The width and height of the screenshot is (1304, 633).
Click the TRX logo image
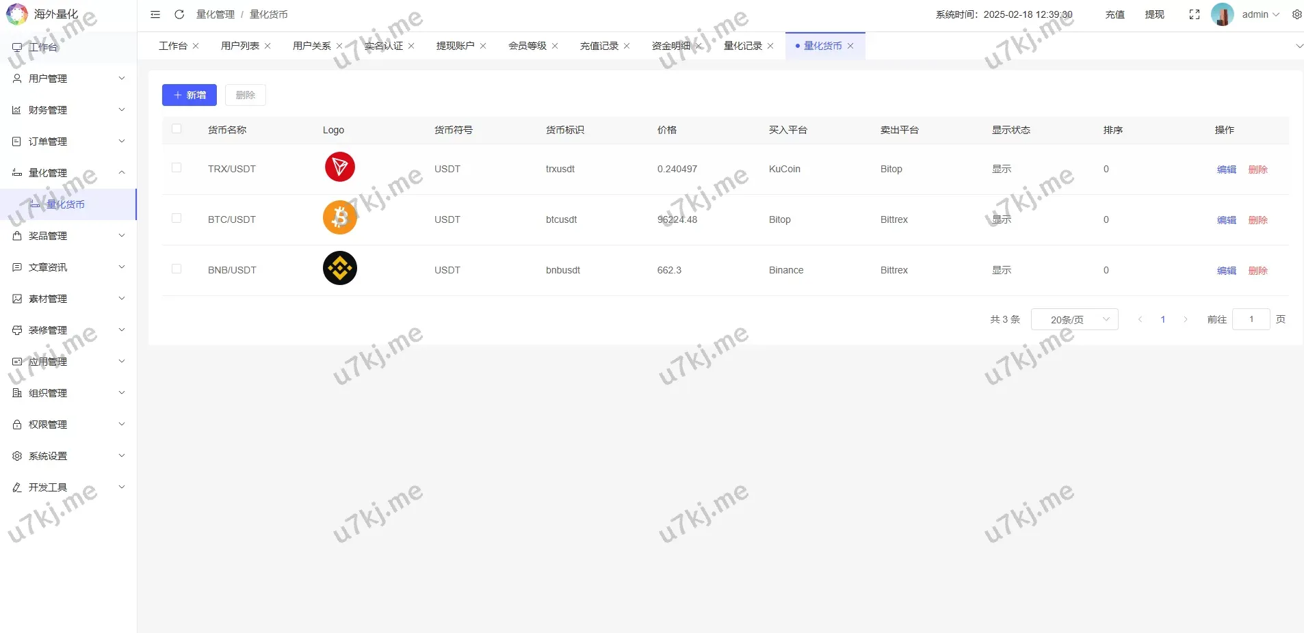click(x=339, y=167)
